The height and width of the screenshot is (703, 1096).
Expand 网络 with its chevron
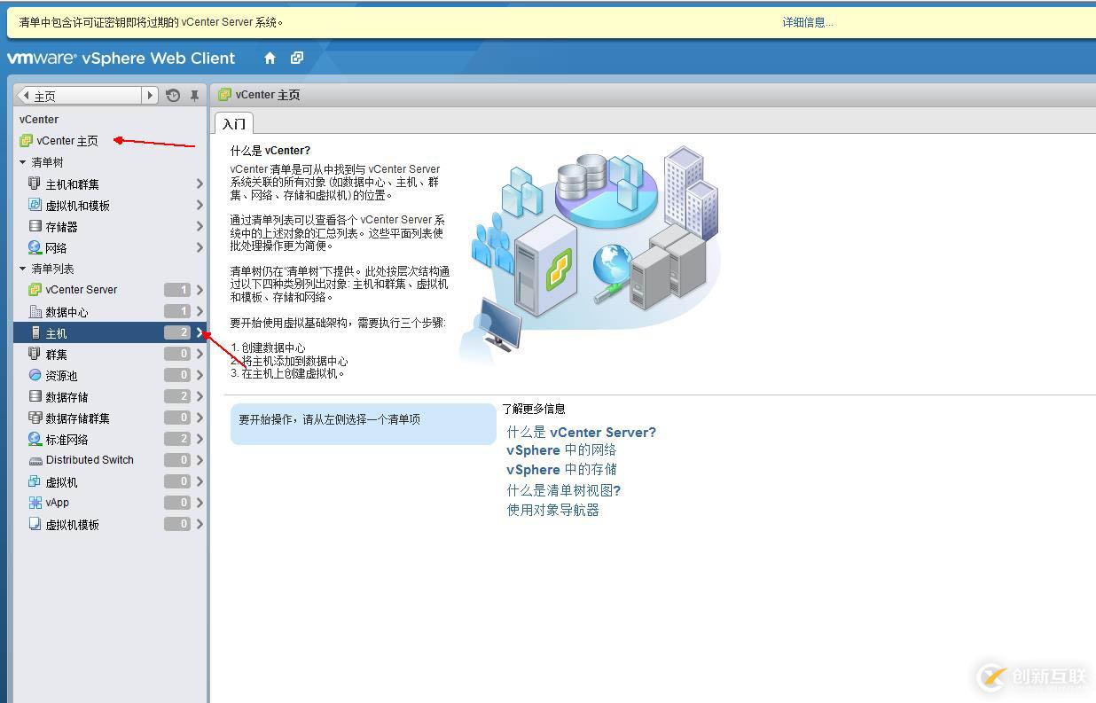(x=200, y=247)
